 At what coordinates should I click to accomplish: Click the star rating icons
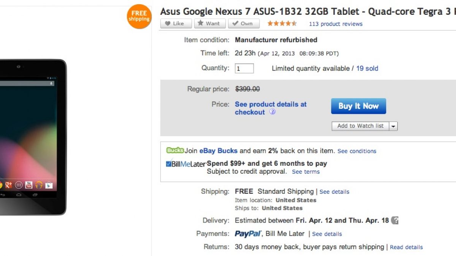(282, 24)
